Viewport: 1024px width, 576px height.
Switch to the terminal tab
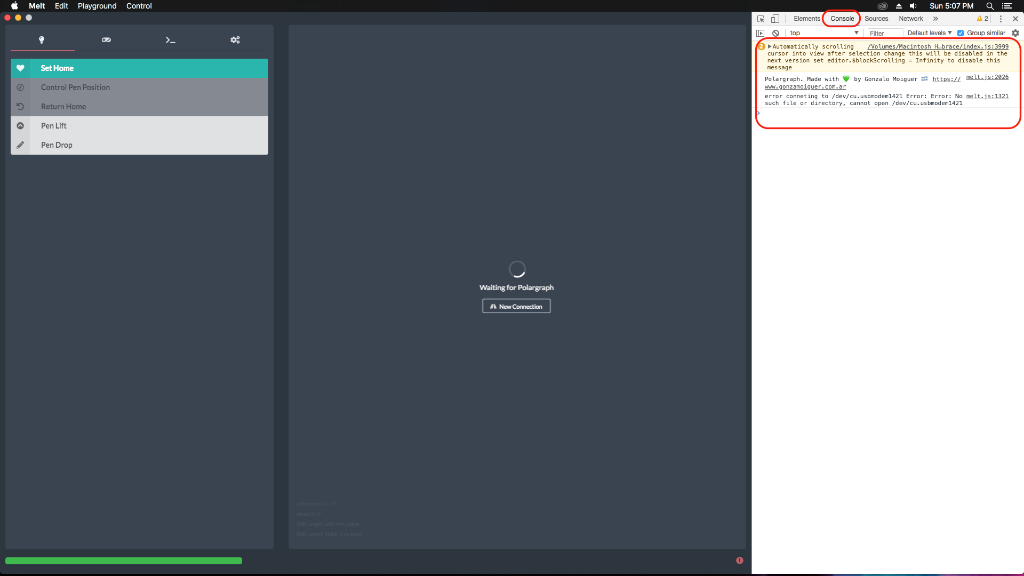click(171, 39)
